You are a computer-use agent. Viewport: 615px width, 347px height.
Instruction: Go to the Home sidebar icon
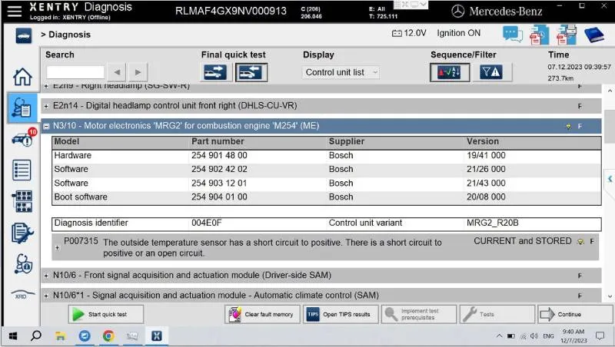(22, 76)
